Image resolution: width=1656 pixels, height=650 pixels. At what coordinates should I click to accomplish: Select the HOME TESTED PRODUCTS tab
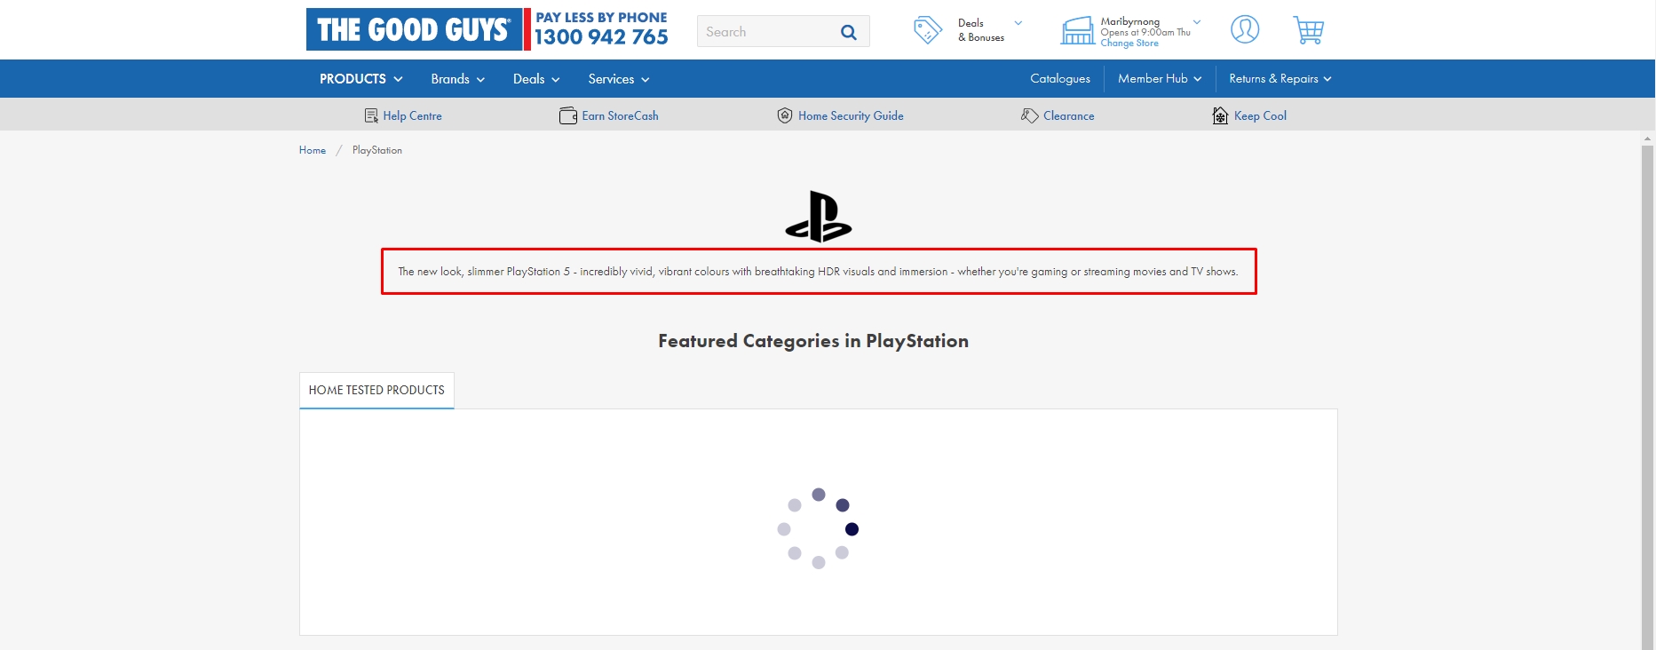tap(376, 390)
